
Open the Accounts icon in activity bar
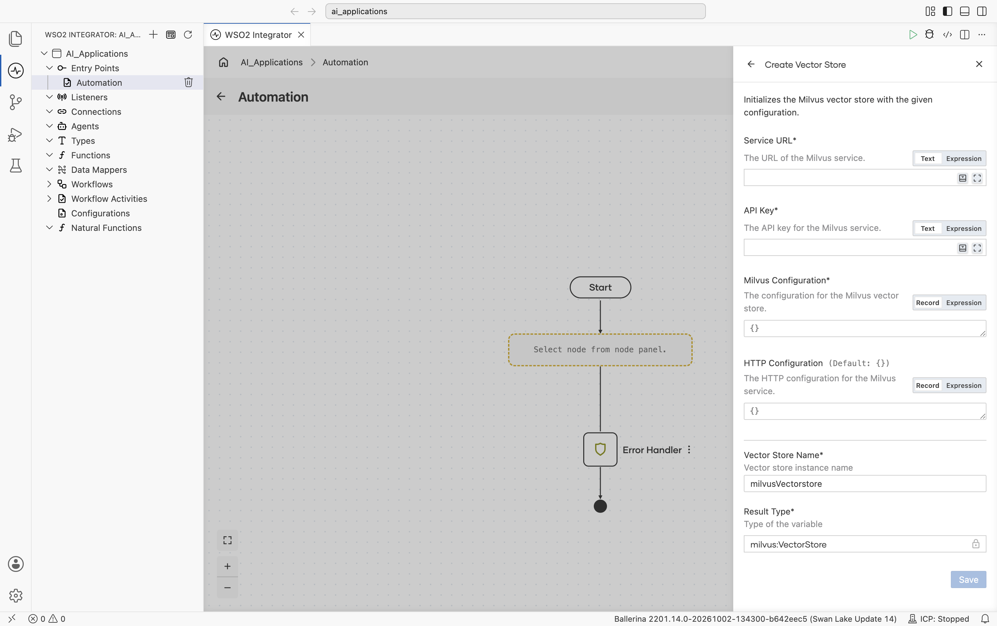[15, 564]
